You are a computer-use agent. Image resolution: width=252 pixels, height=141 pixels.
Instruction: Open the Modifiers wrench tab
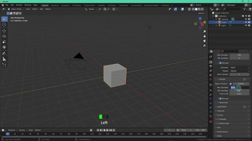point(211,95)
